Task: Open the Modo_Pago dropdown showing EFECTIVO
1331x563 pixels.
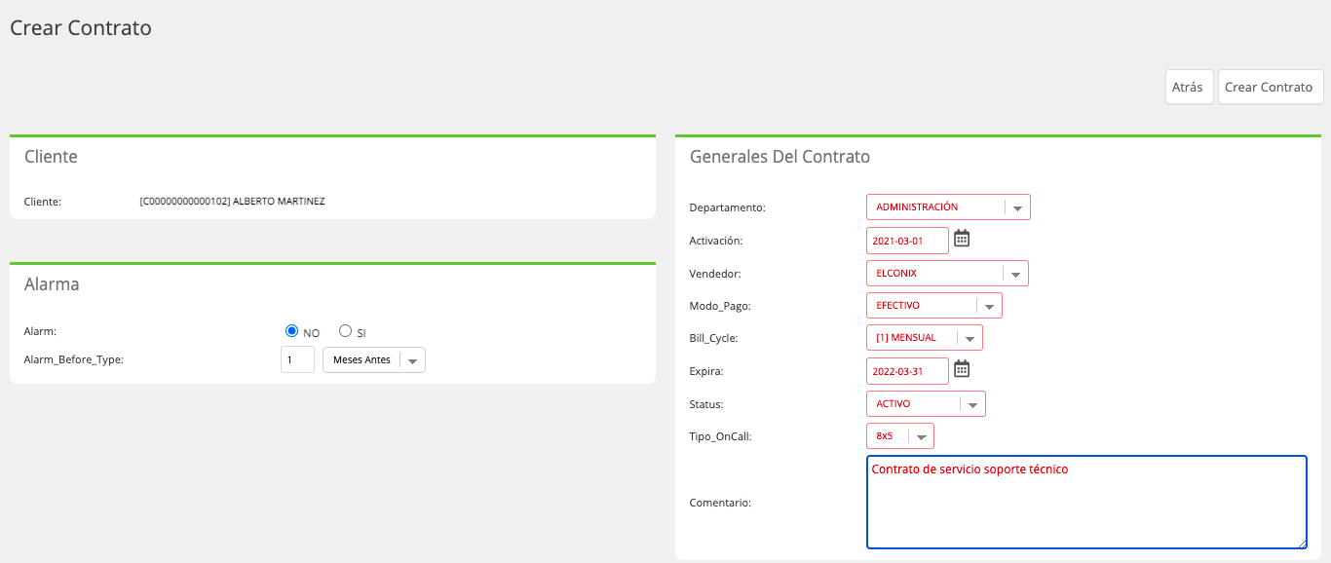Action: coord(934,306)
